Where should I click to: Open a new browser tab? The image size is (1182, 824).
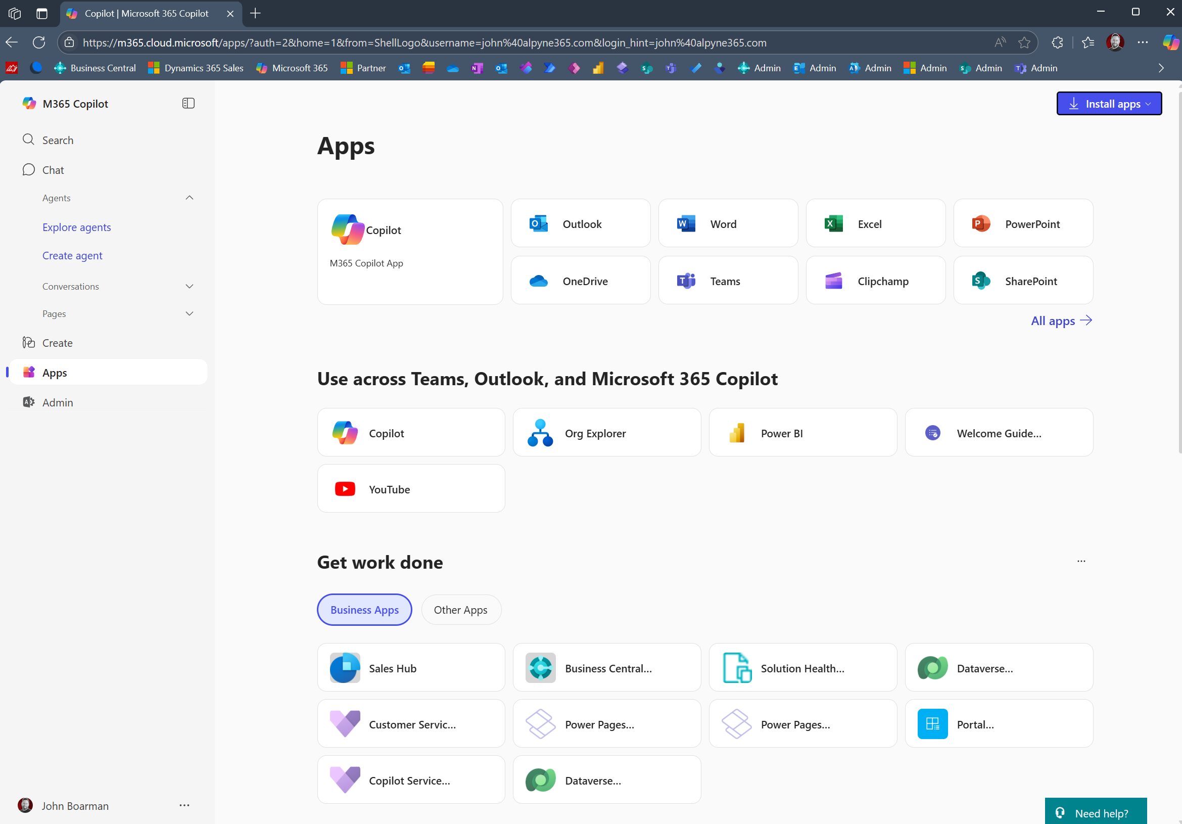point(255,13)
